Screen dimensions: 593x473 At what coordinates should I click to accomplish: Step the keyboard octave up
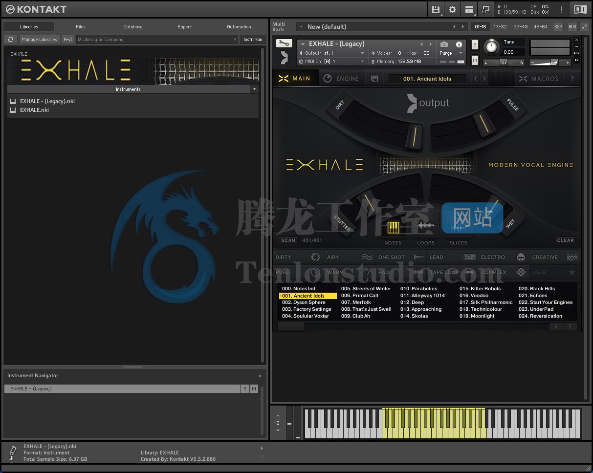pos(278,416)
